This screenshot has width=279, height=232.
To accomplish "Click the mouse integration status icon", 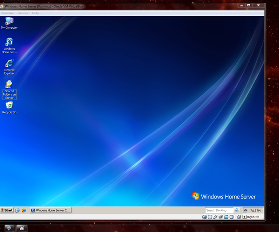I will [x=239, y=217].
